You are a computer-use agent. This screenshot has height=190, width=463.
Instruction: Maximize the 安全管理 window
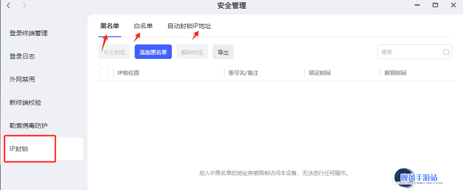point(435,5)
